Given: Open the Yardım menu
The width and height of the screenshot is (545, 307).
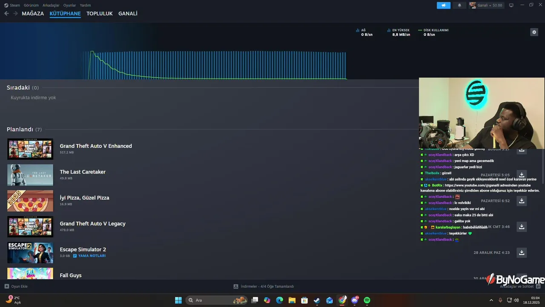Looking at the screenshot, I should pos(85,5).
